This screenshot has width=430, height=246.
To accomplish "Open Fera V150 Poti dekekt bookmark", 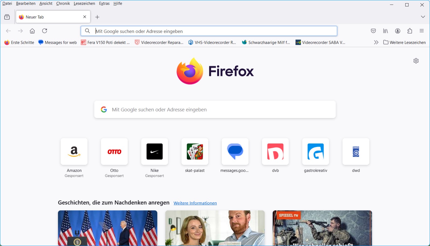I will [105, 42].
